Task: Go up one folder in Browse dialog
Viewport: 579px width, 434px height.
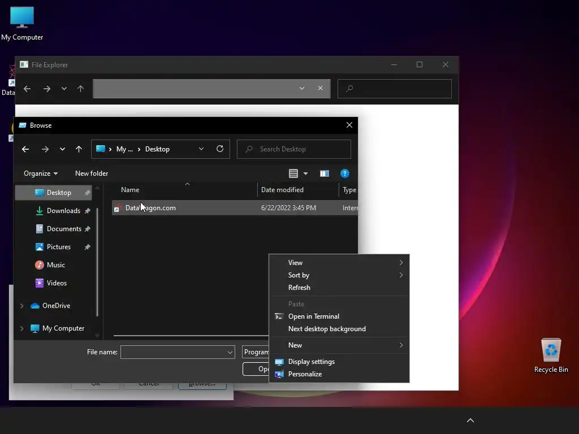Action: 79,149
